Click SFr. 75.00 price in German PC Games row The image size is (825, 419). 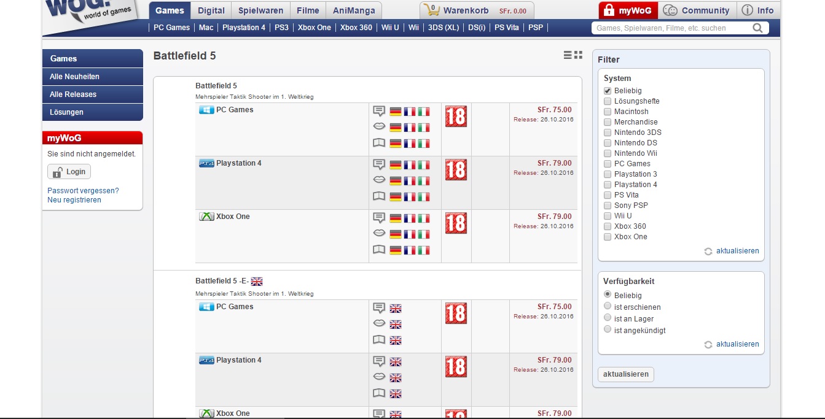pyautogui.click(x=554, y=110)
